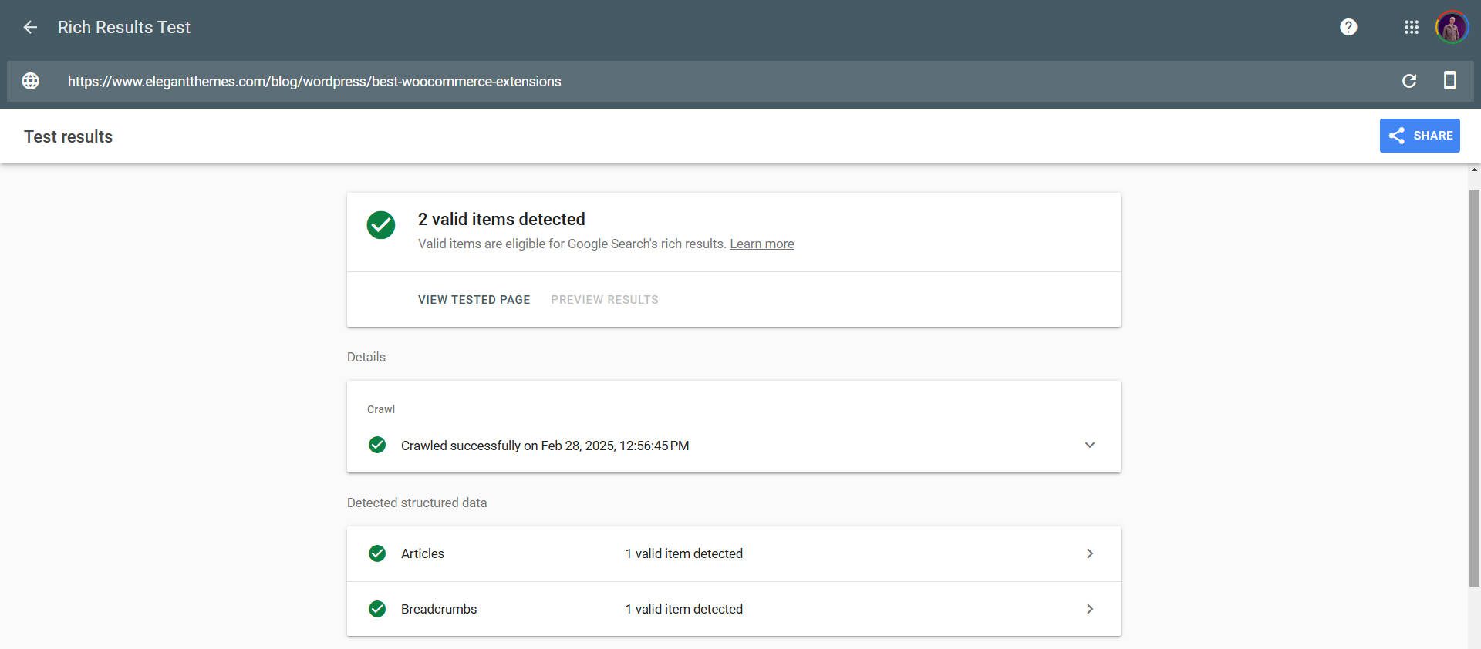Viewport: 1481px width, 649px height.
Task: Open the account profile avatar
Action: [x=1452, y=28]
